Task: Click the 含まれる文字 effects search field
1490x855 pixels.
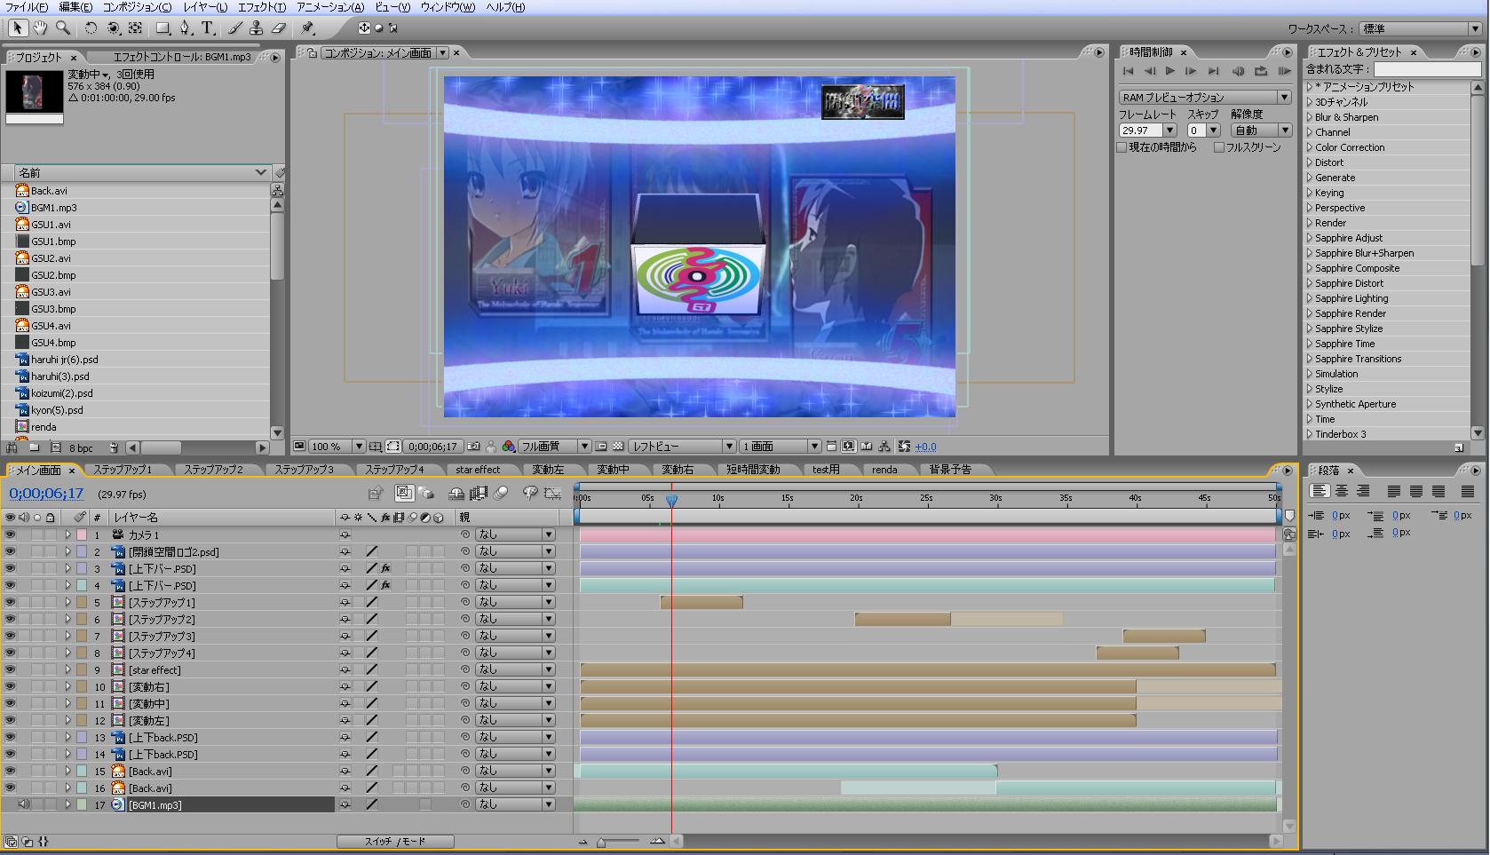Action: [1428, 69]
